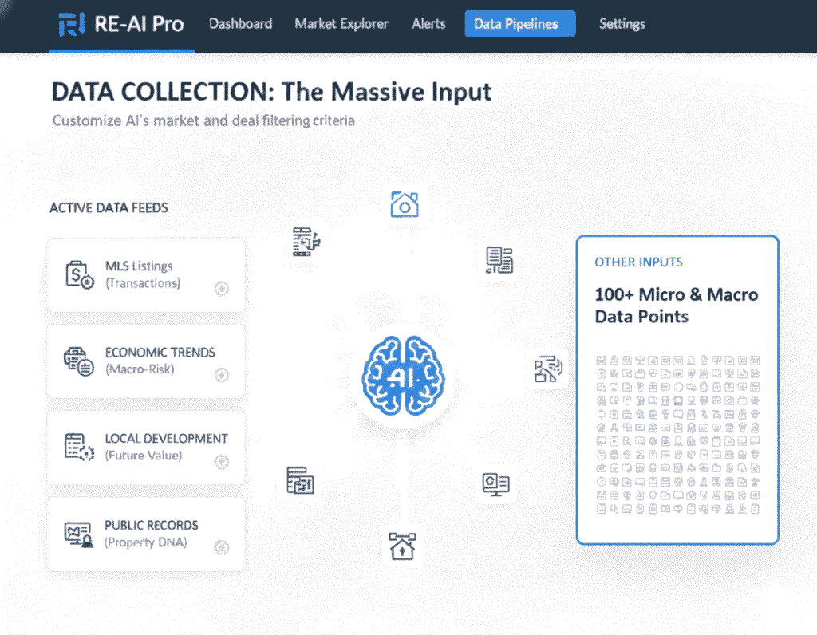Toggle the Public Records feed indicator
The height and width of the screenshot is (635, 817).
(222, 547)
